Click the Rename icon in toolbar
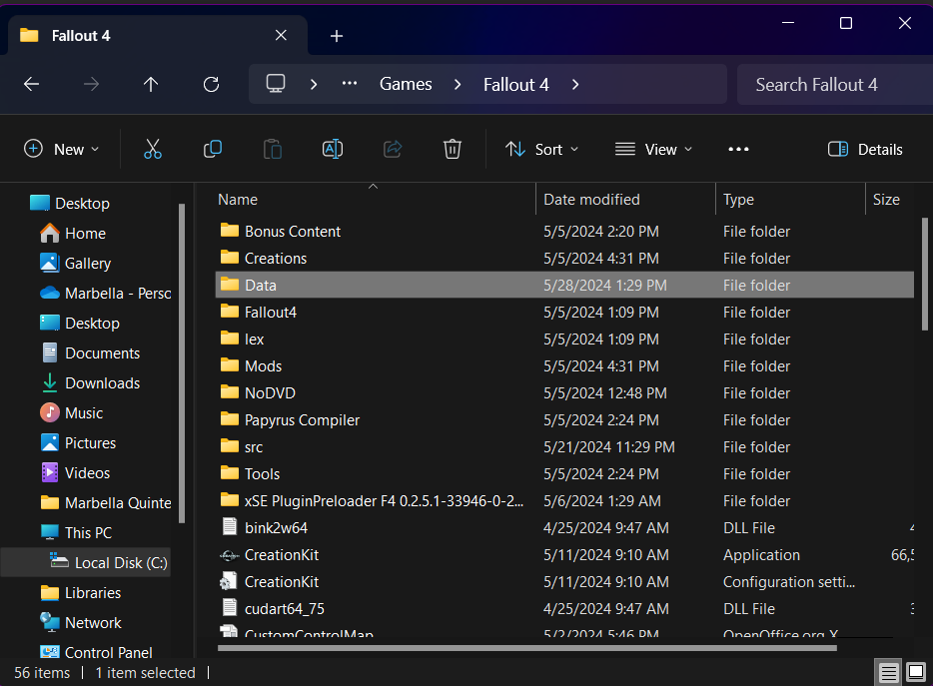Screen dimensions: 933x686 pyautogui.click(x=333, y=149)
